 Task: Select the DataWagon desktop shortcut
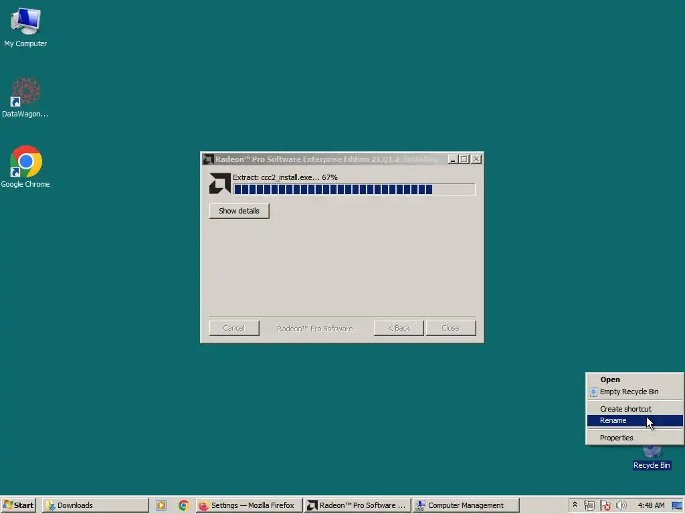pyautogui.click(x=25, y=97)
